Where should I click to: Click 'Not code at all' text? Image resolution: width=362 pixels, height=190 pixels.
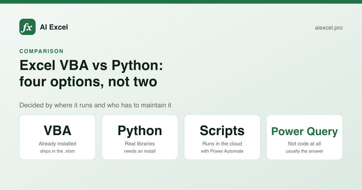pos(304,144)
